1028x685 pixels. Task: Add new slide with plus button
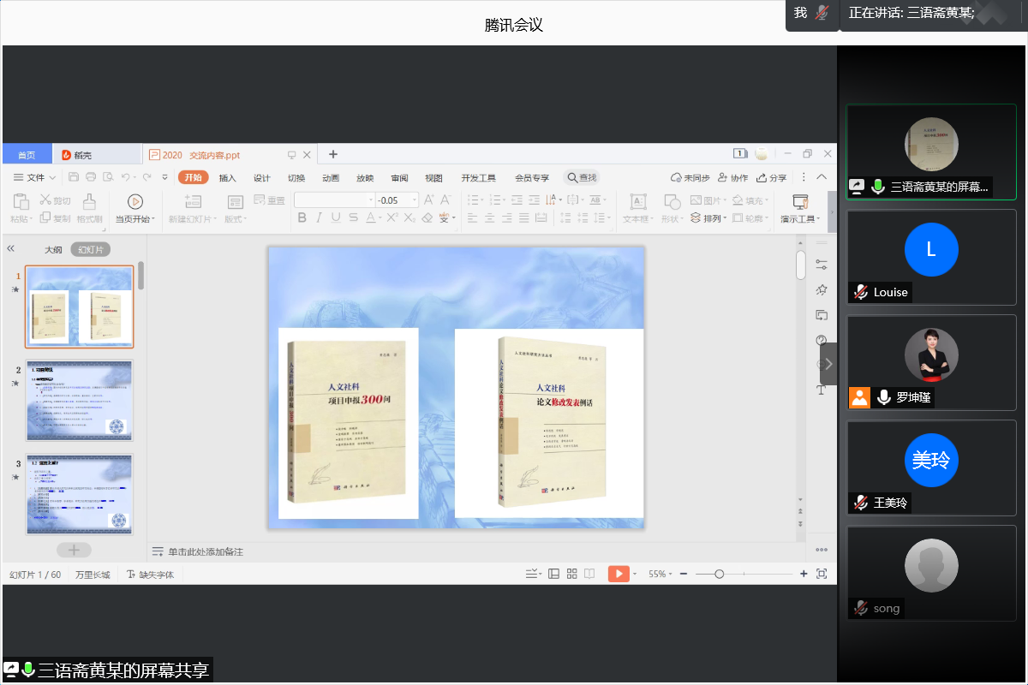[74, 550]
